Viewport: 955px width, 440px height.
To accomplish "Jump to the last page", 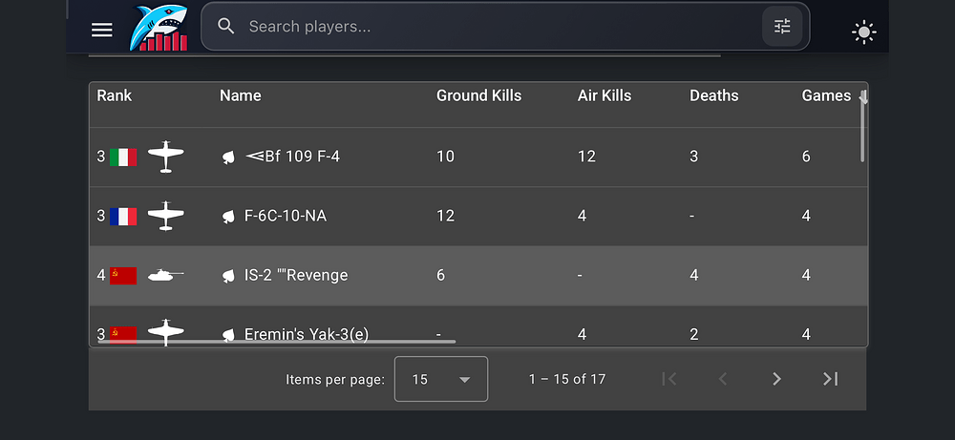I will coord(830,379).
